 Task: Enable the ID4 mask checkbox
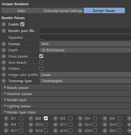pyautogui.click(x=95, y=118)
